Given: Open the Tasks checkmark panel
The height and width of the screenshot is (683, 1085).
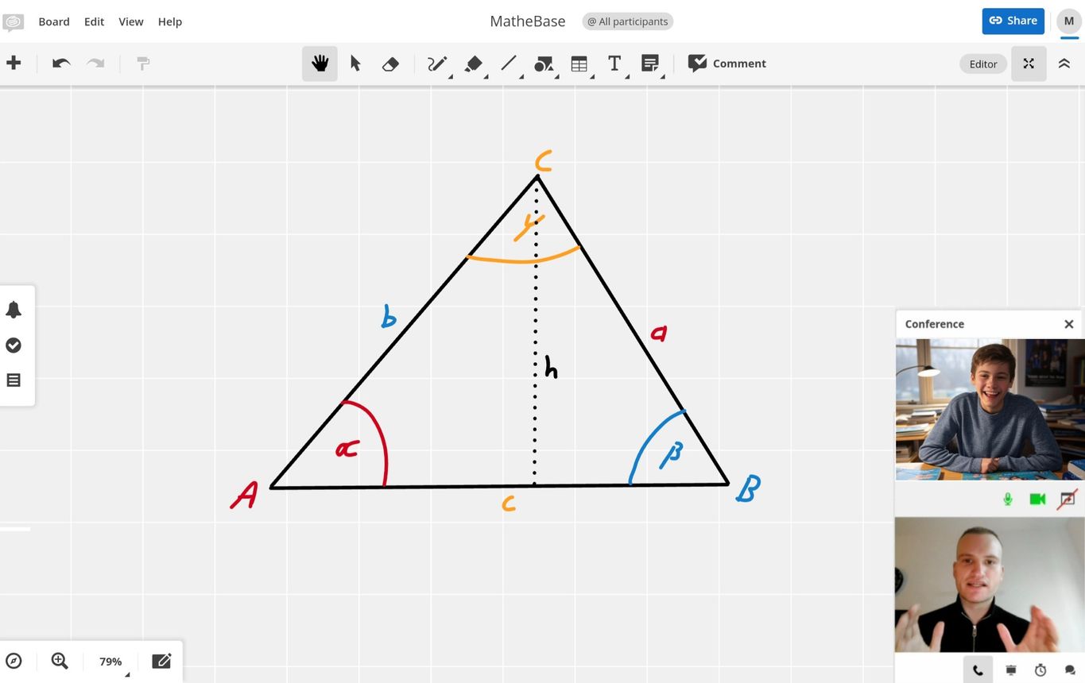Looking at the screenshot, I should (14, 345).
